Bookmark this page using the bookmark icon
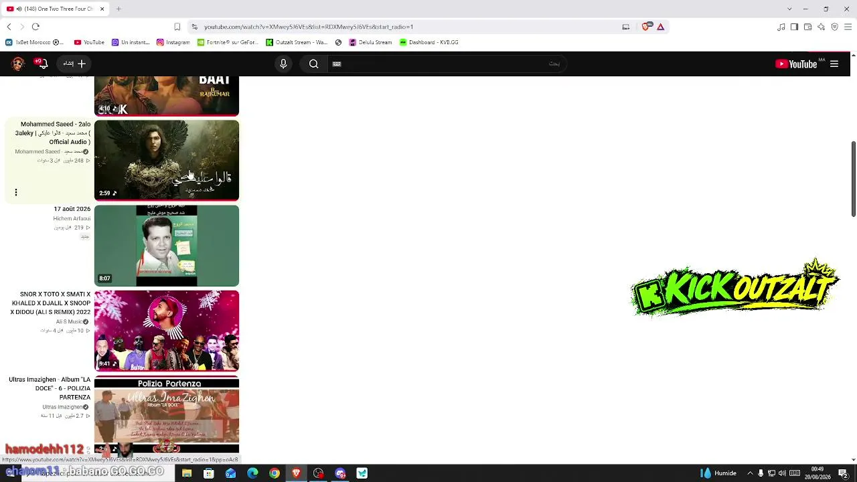Screen dimensions: 857x482 177,27
